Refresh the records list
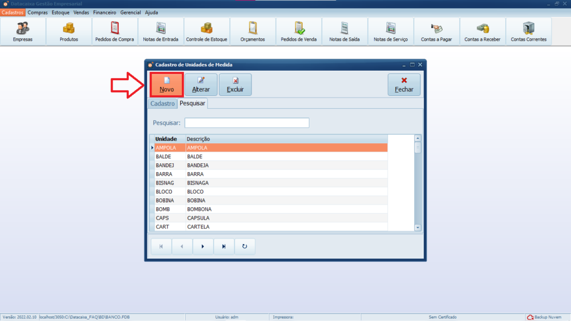The height and width of the screenshot is (321, 571). click(244, 246)
